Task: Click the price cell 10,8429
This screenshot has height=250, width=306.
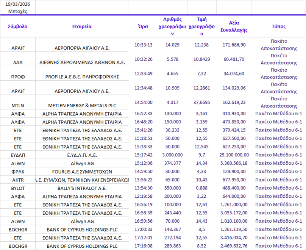Action: [x=201, y=59]
